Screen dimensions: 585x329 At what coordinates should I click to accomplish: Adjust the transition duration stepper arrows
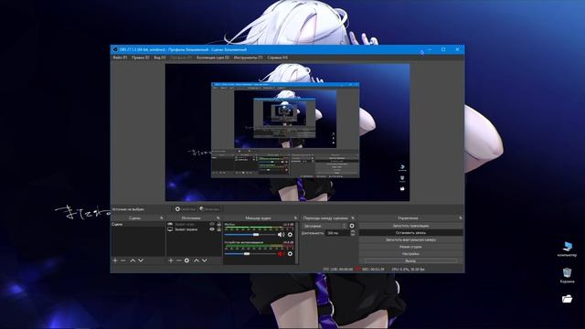point(353,233)
